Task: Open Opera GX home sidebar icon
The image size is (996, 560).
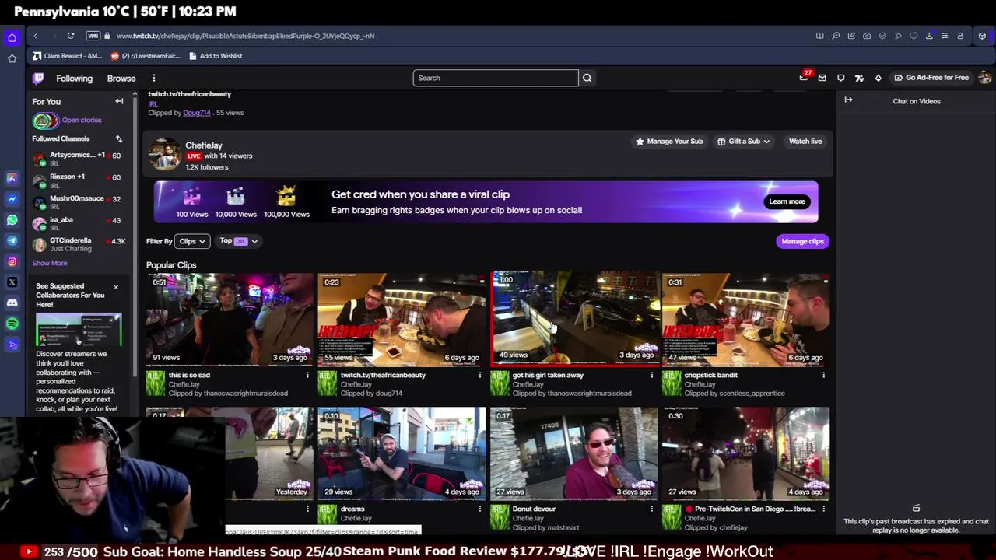Action: (12, 37)
